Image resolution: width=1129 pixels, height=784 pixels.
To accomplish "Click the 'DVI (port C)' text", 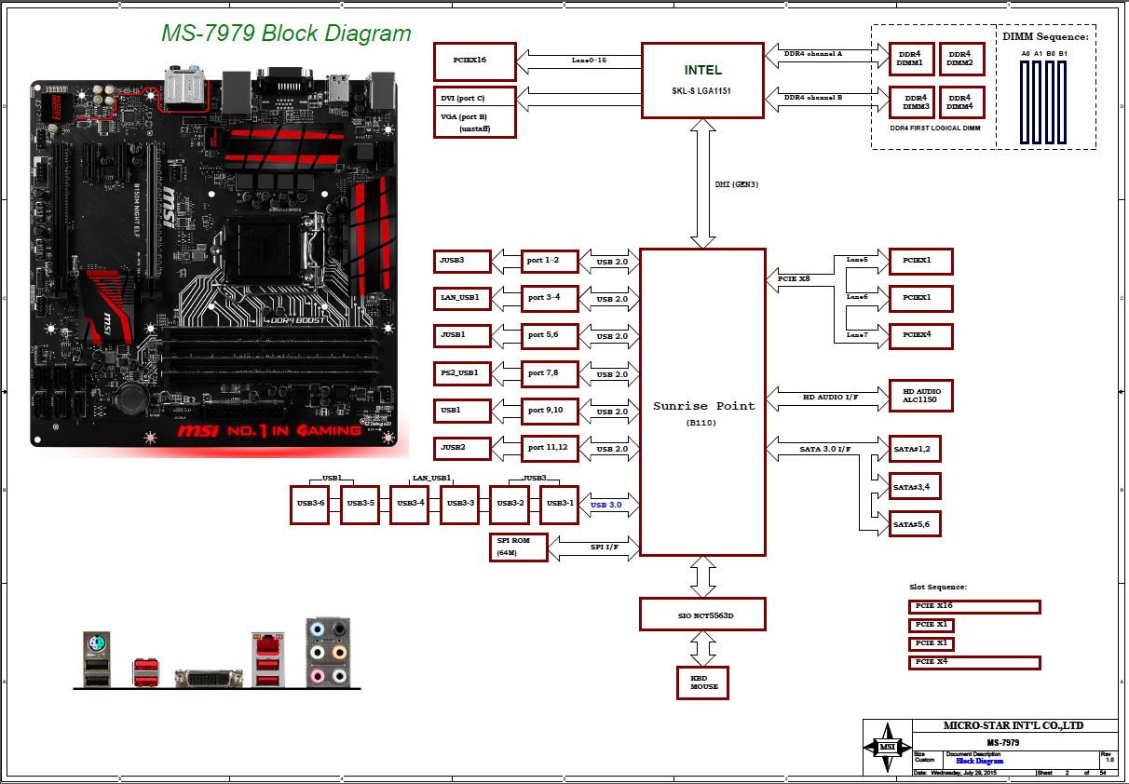I will (463, 98).
